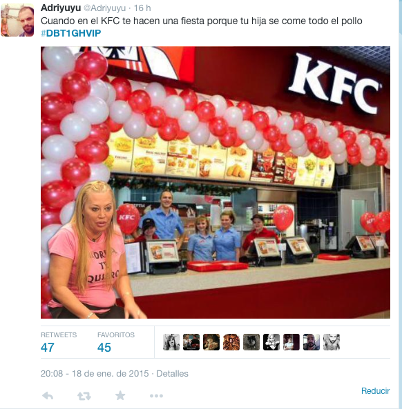The image size is (402, 409).
Task: Open Adriyuyu's profile avatar picture
Action: point(17,20)
